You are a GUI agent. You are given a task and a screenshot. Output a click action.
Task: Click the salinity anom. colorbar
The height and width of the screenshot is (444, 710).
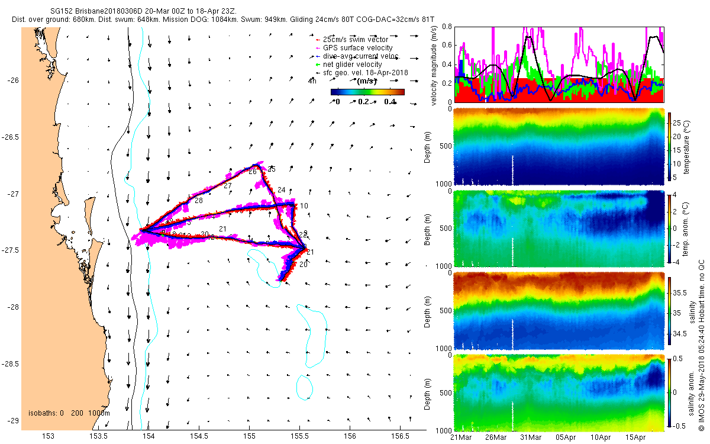(x=670, y=392)
